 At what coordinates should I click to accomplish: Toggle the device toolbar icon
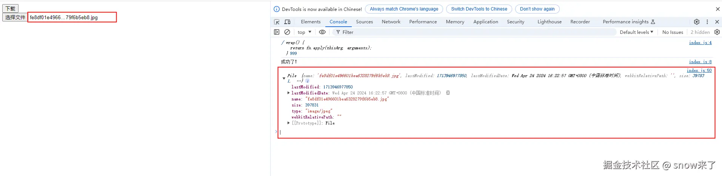point(287,22)
